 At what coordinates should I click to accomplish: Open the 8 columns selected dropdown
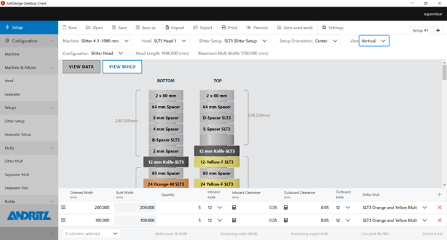(91, 233)
